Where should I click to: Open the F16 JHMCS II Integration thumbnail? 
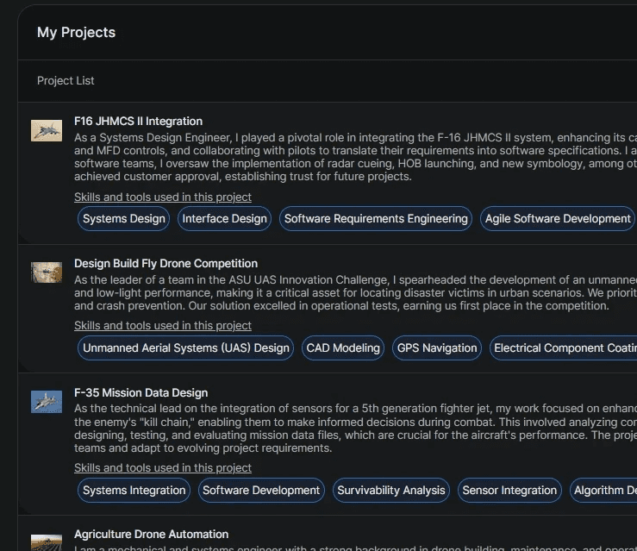click(x=47, y=130)
